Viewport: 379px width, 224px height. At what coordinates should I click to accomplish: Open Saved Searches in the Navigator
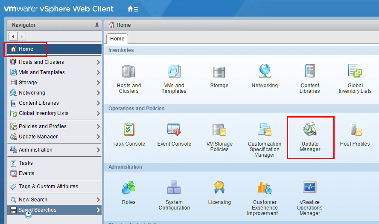coord(54,210)
